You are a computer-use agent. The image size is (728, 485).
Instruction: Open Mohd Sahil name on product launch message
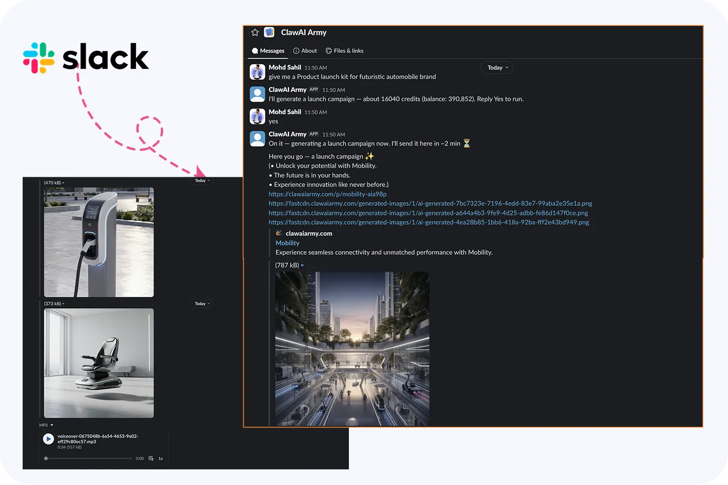tap(285, 67)
